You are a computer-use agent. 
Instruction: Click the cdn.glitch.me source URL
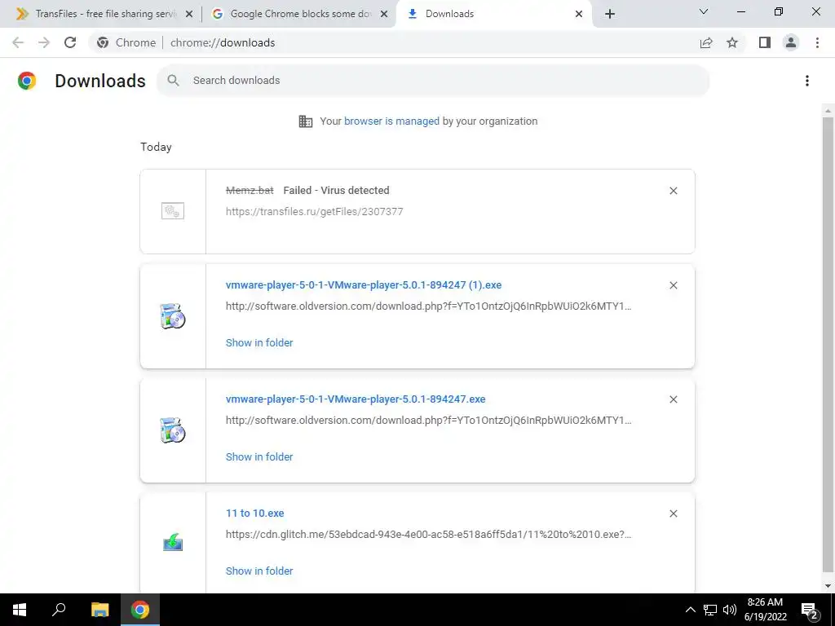(429, 535)
